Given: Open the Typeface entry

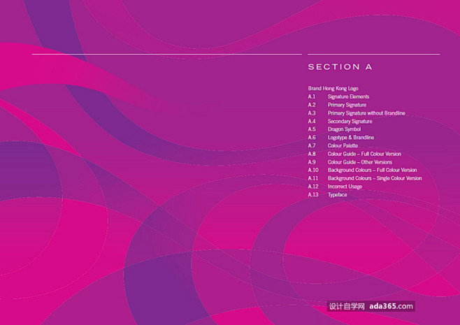Looking at the screenshot, I should click(x=337, y=195).
